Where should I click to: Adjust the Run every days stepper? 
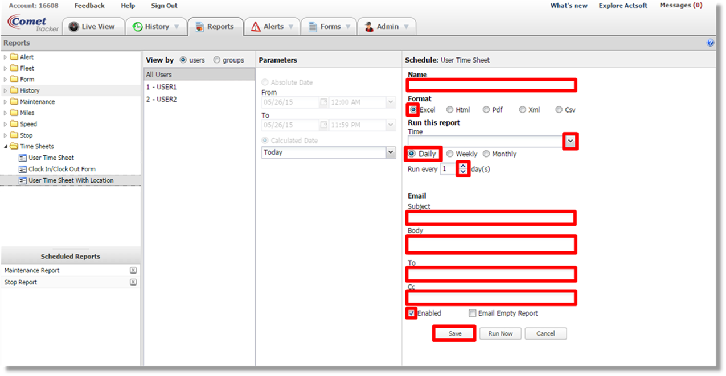click(463, 169)
